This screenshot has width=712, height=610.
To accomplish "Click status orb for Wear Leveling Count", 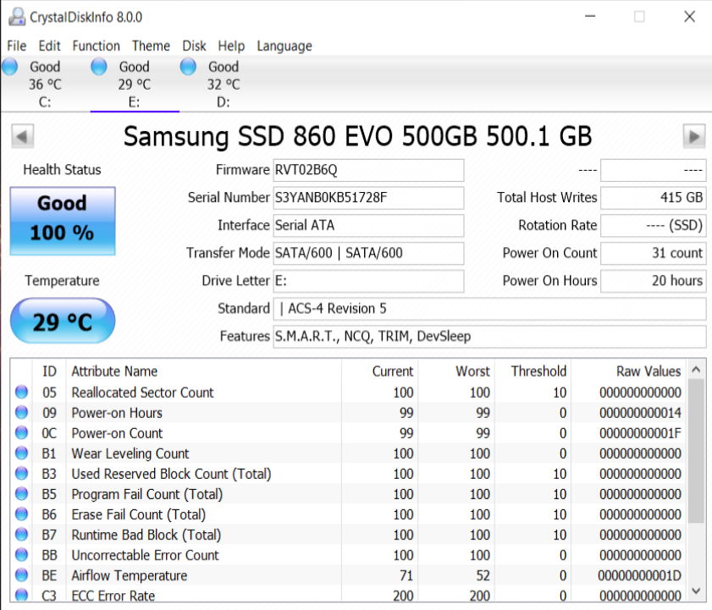I will (21, 453).
